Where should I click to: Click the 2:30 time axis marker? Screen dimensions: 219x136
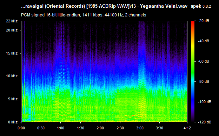tap(120, 128)
